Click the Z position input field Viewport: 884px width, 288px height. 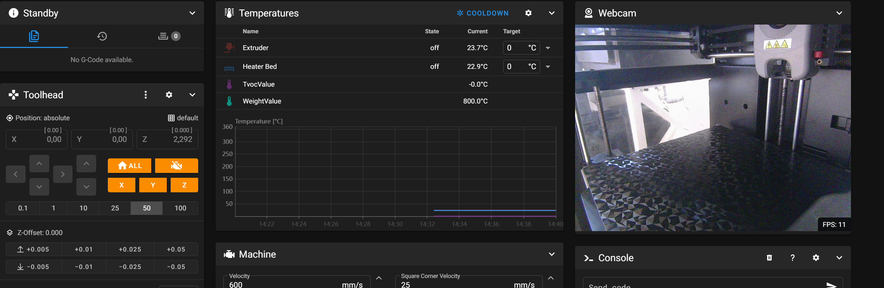[167, 139]
